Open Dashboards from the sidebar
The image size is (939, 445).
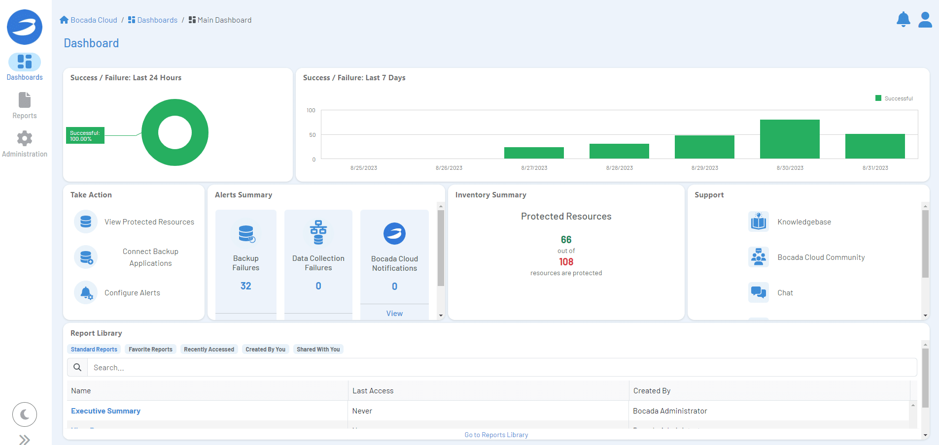(x=25, y=67)
